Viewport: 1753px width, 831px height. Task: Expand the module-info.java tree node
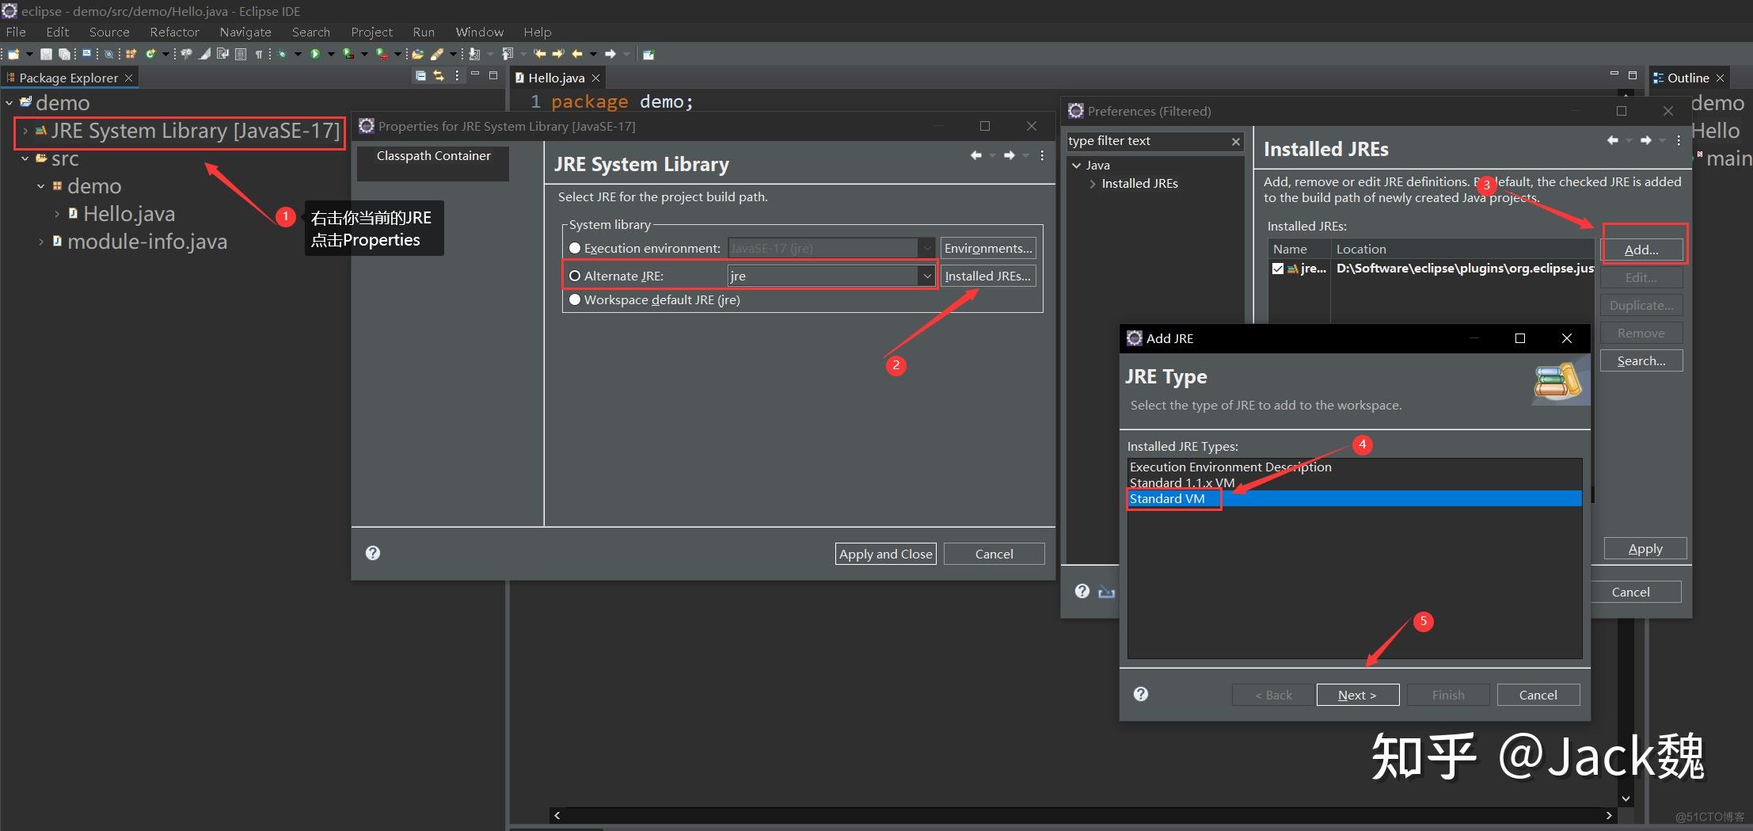pos(41,242)
